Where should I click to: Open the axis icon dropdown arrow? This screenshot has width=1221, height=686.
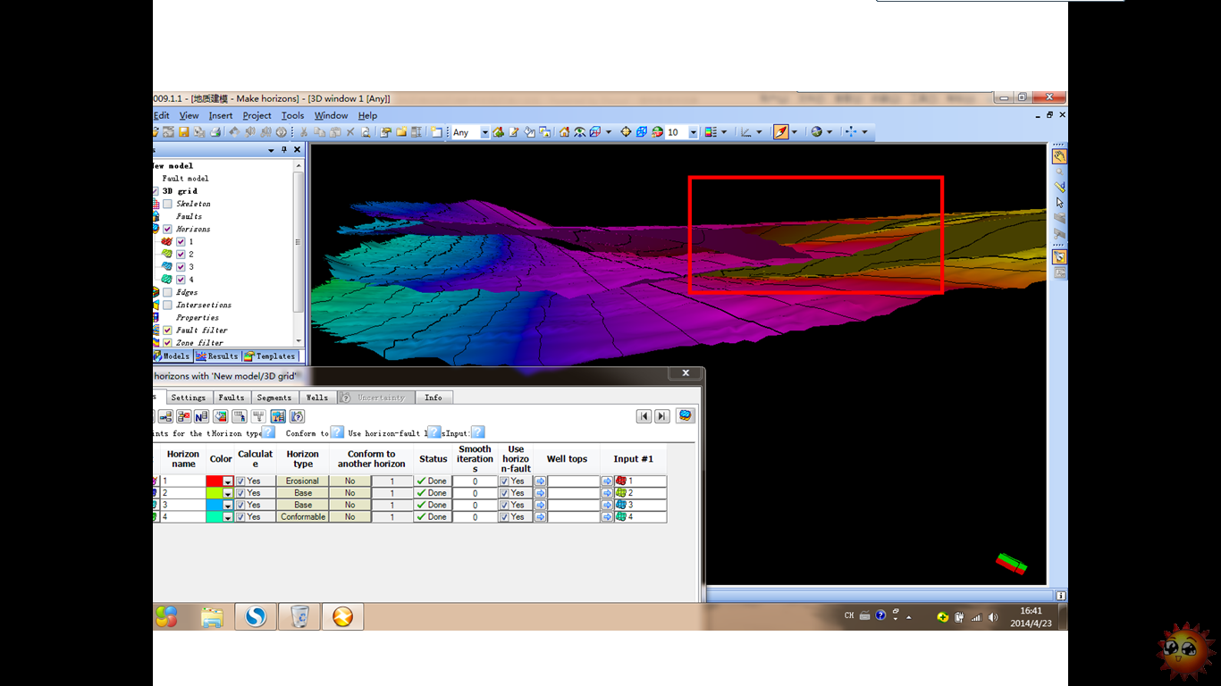coord(760,132)
